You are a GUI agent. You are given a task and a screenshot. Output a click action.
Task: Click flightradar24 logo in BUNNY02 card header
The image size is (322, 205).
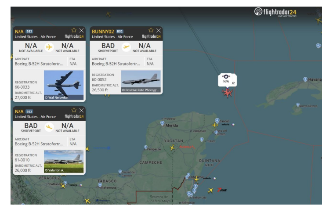(151, 36)
